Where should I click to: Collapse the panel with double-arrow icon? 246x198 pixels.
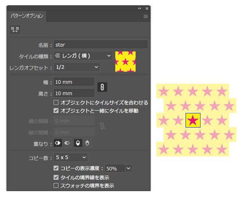pos(140,8)
